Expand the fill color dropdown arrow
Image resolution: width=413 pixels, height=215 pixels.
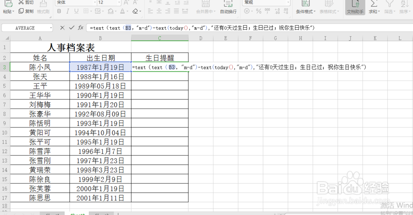point(116,12)
